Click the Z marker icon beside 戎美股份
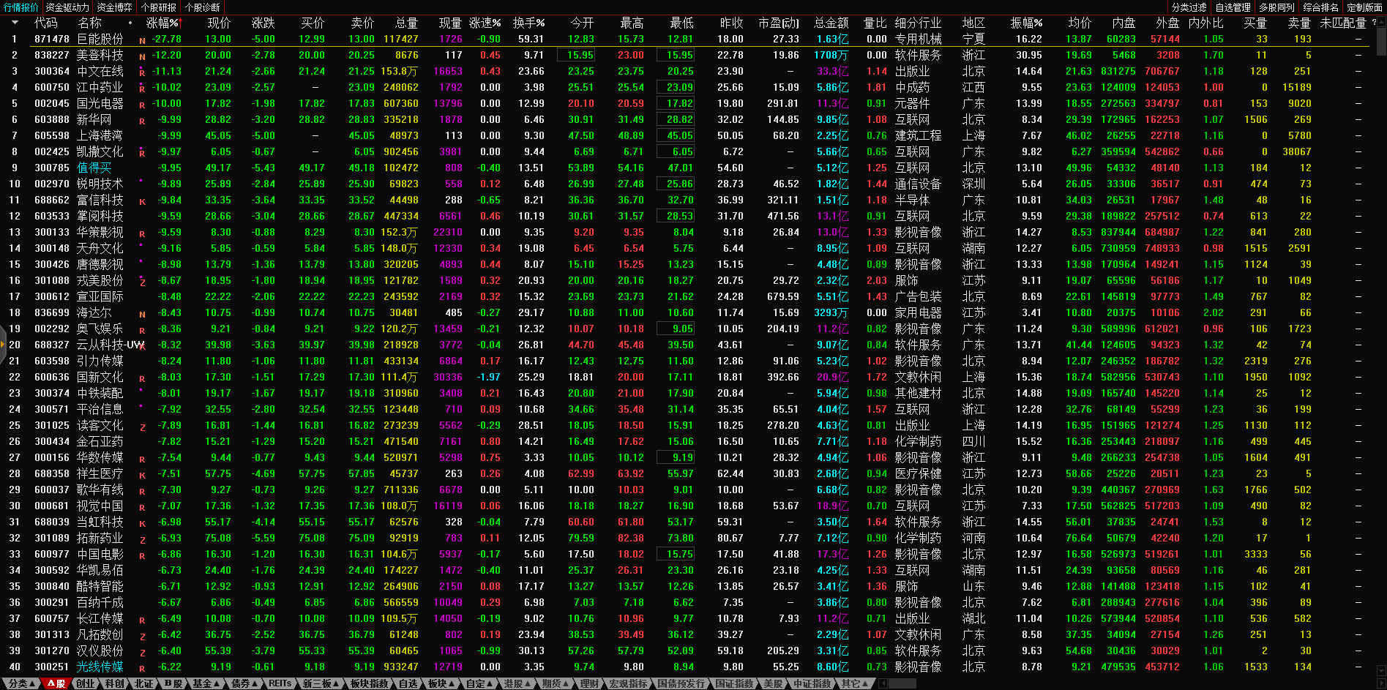Screen dimensions: 1387x690 pyautogui.click(x=142, y=282)
